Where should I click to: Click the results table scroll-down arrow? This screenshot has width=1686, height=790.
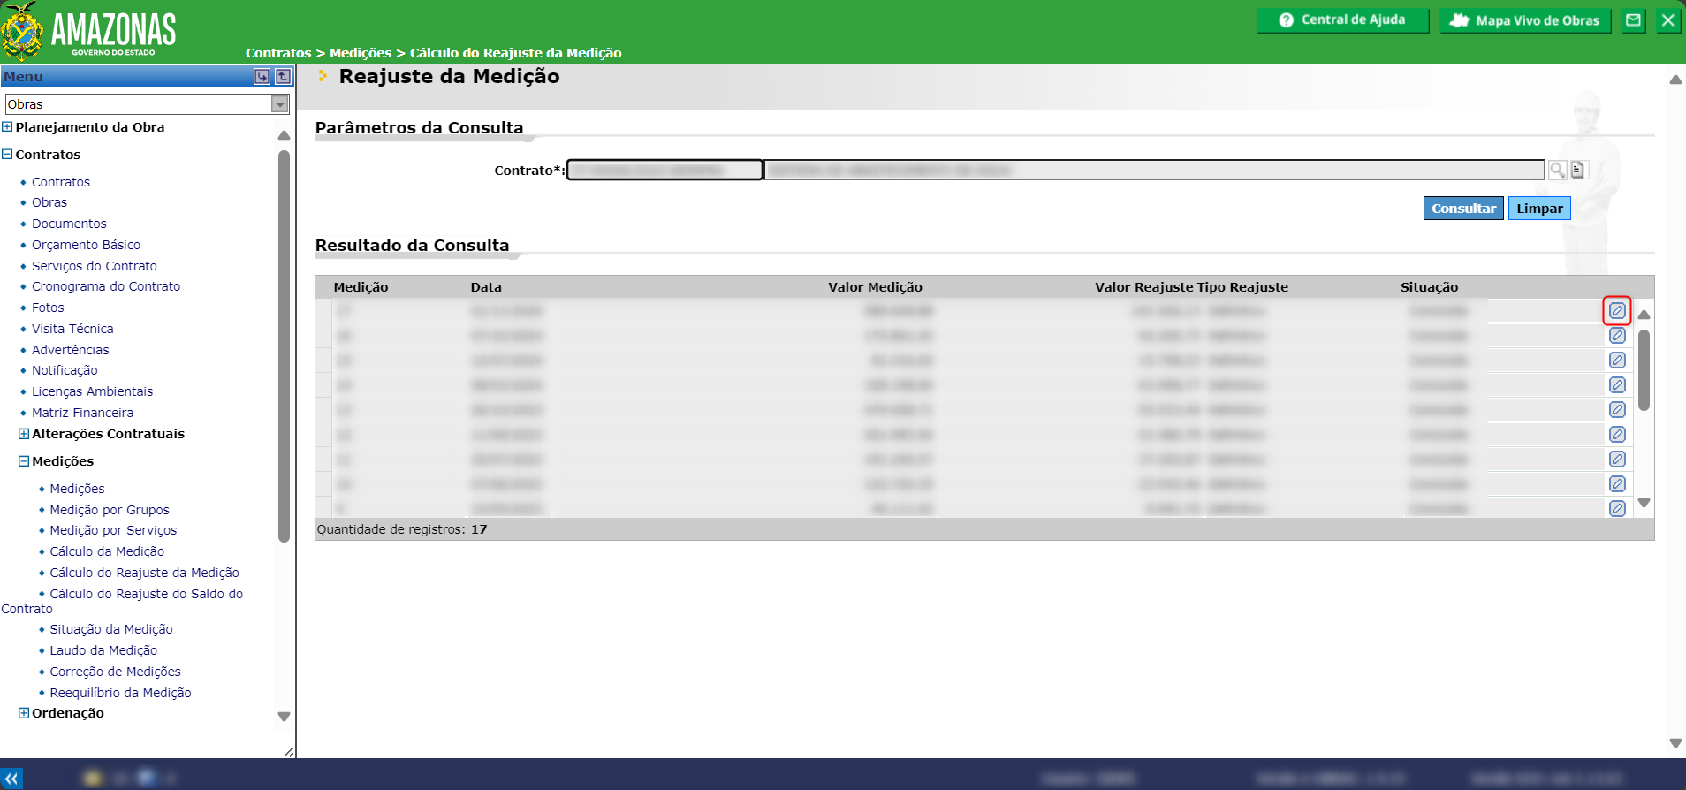(1644, 503)
